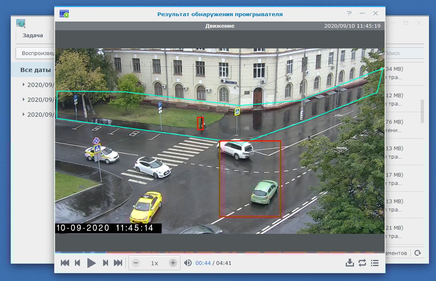
Task: Skip to the next recording
Action: [118, 263]
